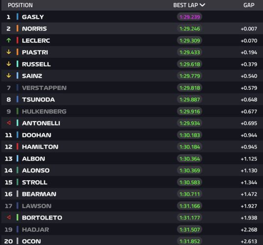The image size is (263, 245).
Task: Open Verstappen's driver row
Action: (x=132, y=88)
